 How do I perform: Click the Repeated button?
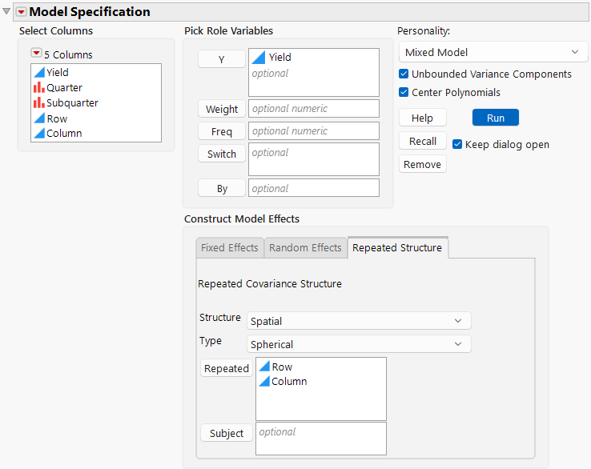(227, 368)
